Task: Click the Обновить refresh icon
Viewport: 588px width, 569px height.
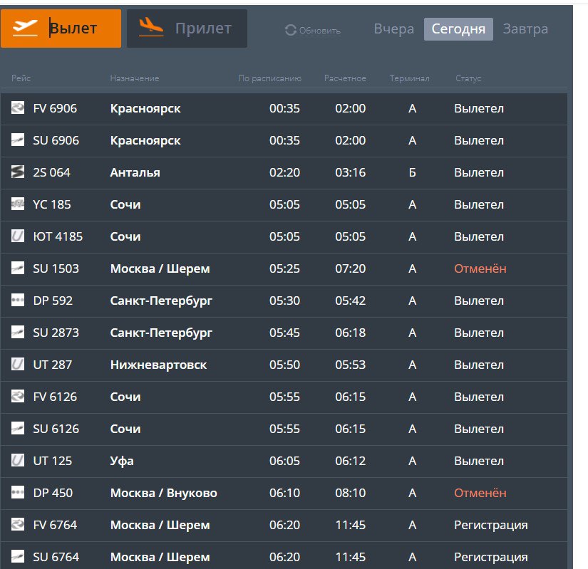Action: [291, 30]
